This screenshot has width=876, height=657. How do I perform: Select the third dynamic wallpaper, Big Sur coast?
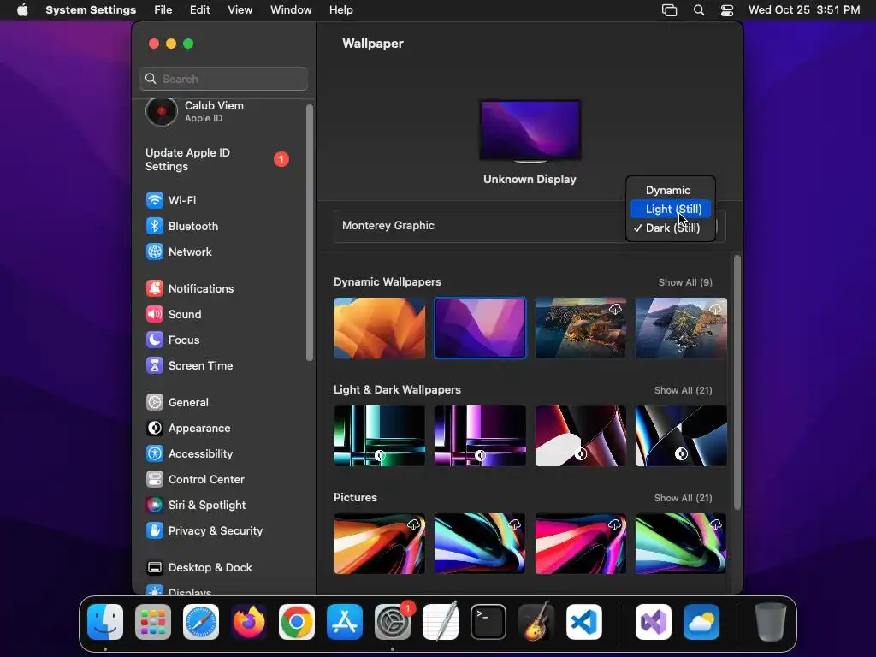pyautogui.click(x=581, y=328)
